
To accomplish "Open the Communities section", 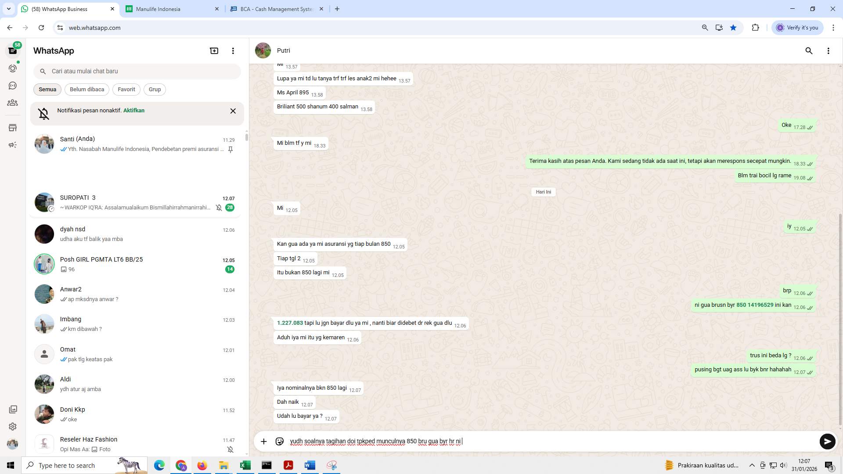I will click(13, 103).
